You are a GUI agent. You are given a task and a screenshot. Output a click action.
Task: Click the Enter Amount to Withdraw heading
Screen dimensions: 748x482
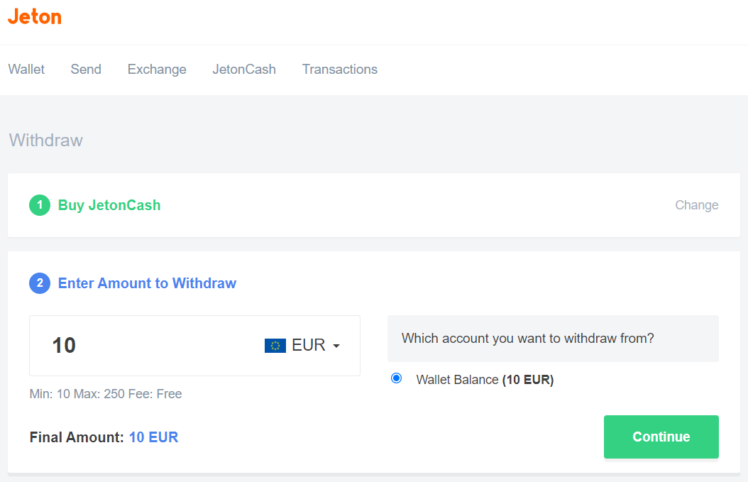[x=147, y=283]
